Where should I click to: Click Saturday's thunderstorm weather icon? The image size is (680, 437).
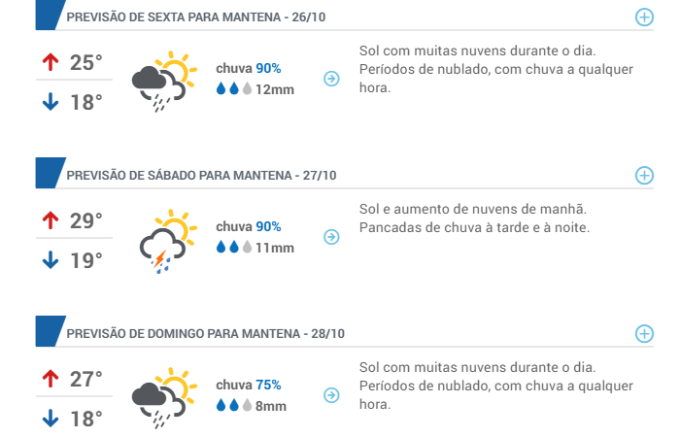point(162,240)
